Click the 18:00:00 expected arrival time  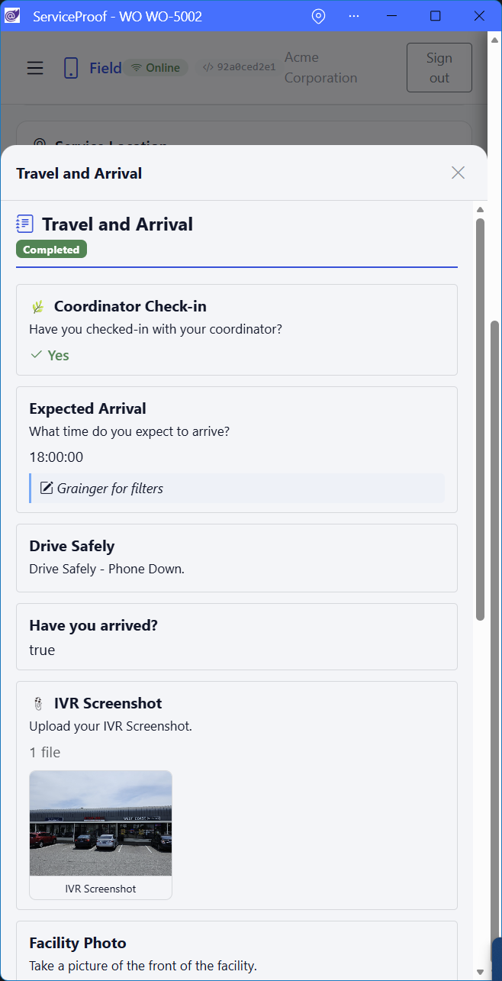point(56,457)
